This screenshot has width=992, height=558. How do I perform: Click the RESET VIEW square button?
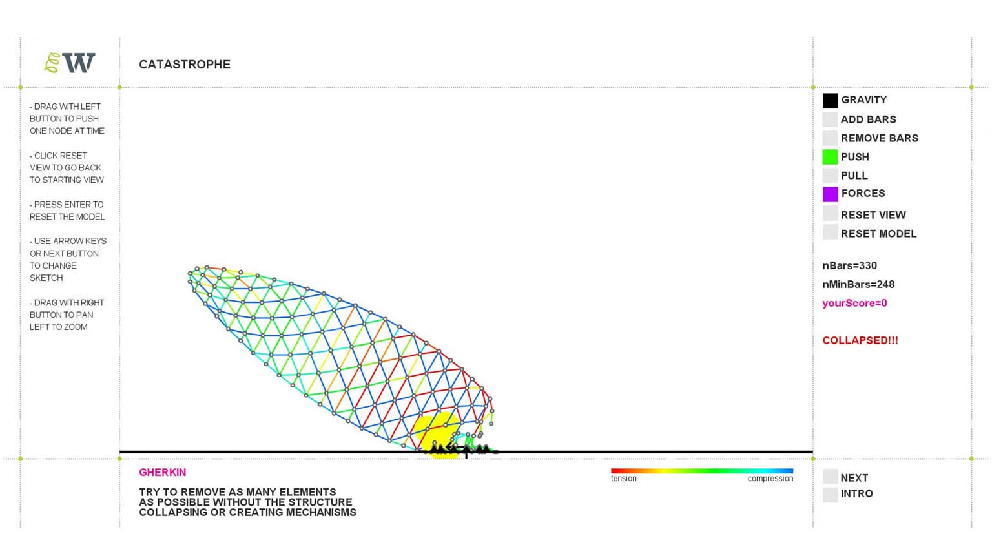click(830, 214)
